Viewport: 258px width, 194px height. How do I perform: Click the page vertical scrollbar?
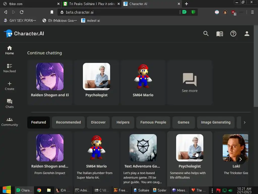[256, 66]
